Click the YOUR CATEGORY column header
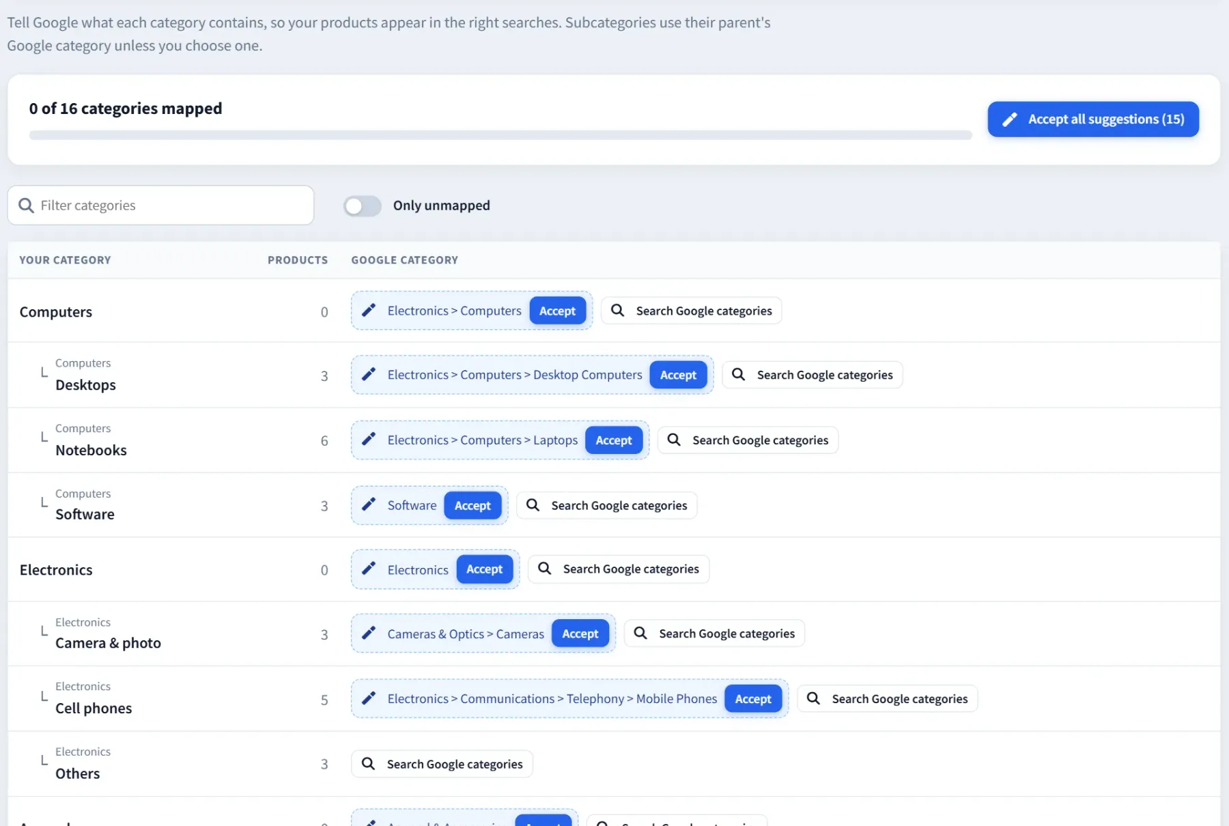The width and height of the screenshot is (1229, 826). click(65, 260)
